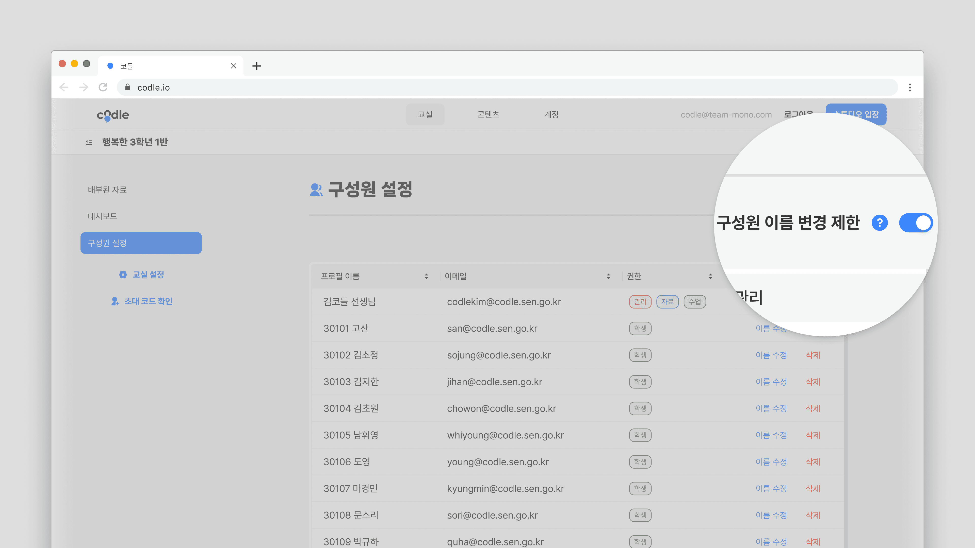The width and height of the screenshot is (975, 548).
Task: Open the 계정 tab
Action: pyautogui.click(x=551, y=114)
